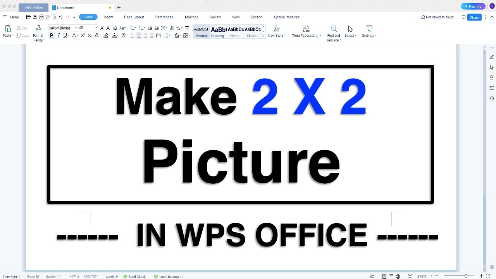Expand the Paste options arrow
Viewport: 496px width, 279px height.
(x=13, y=35)
